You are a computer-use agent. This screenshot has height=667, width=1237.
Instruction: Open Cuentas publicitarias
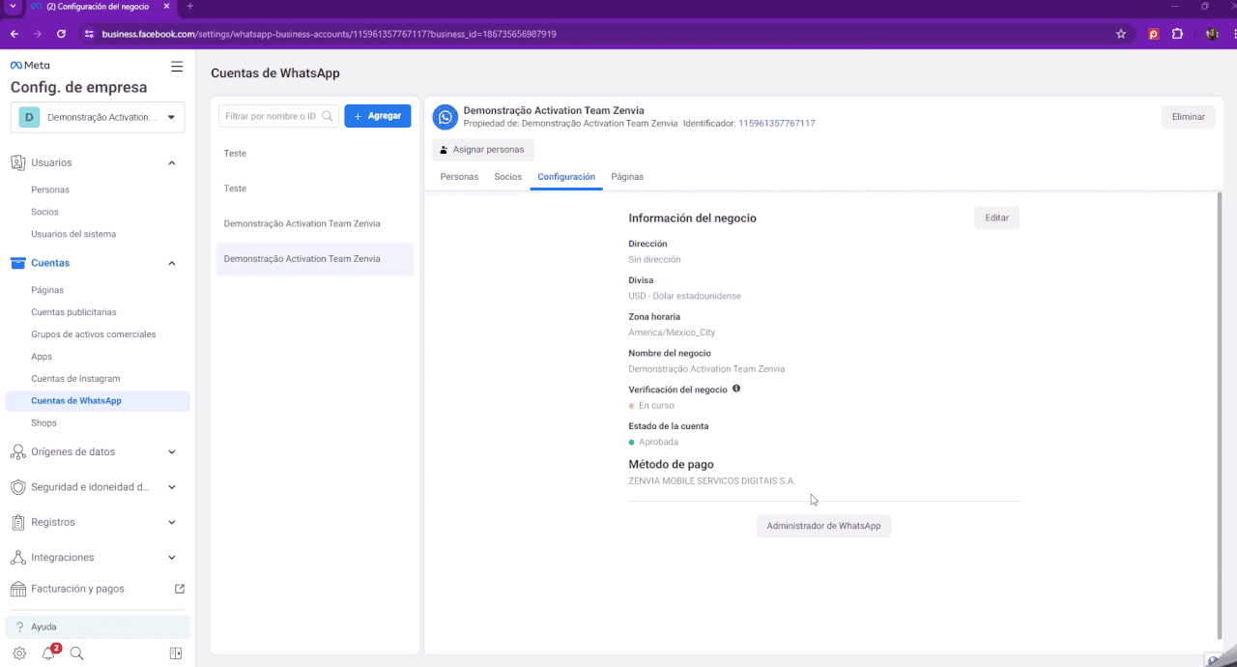[73, 312]
